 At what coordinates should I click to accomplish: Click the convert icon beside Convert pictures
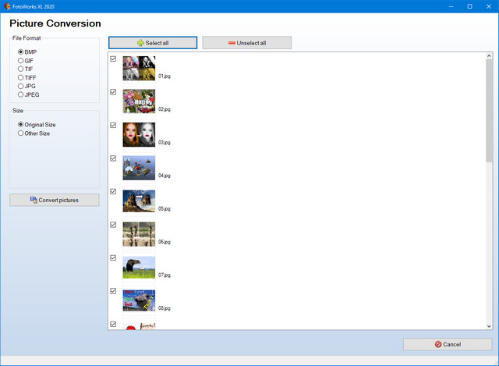(x=34, y=200)
